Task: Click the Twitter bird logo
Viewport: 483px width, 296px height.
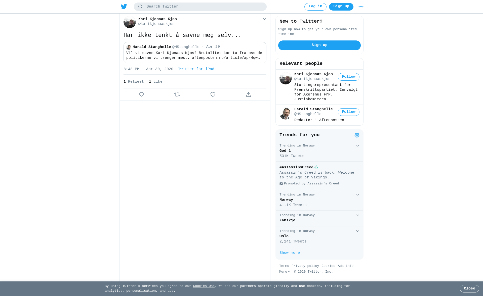Action: coord(124,7)
